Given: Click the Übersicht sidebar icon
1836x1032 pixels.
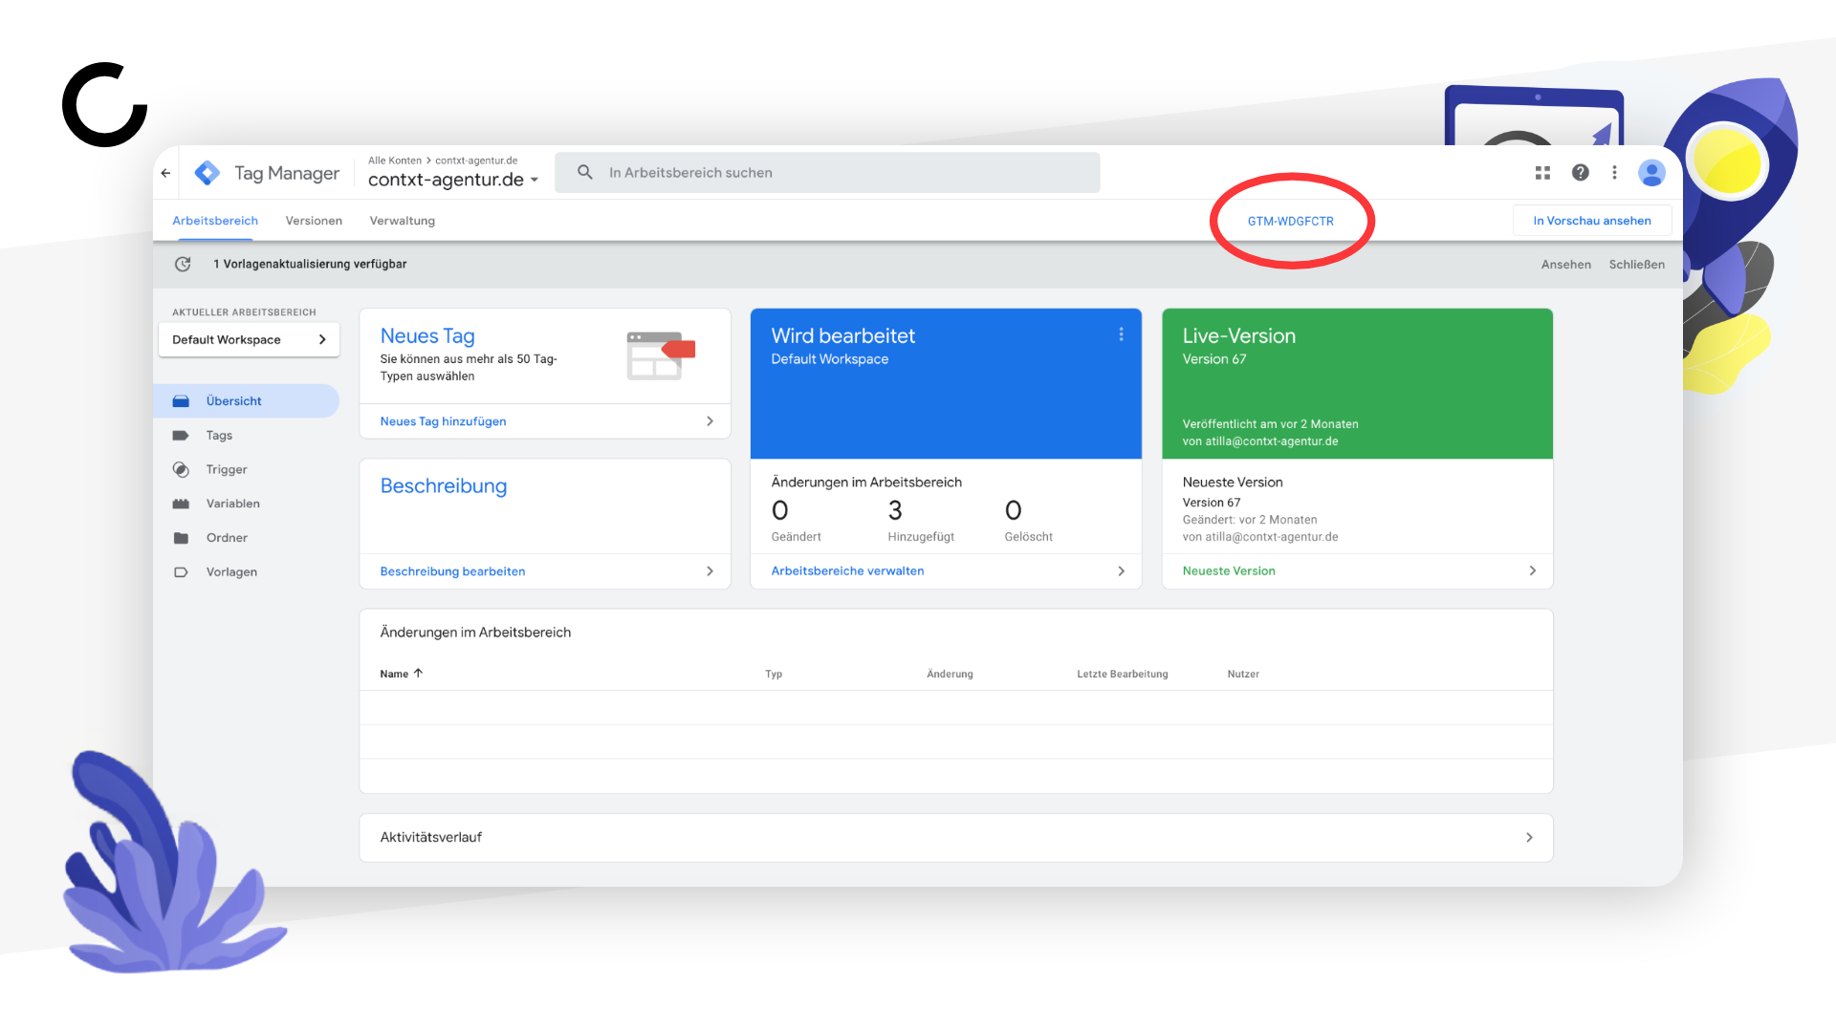Looking at the screenshot, I should click(x=181, y=401).
